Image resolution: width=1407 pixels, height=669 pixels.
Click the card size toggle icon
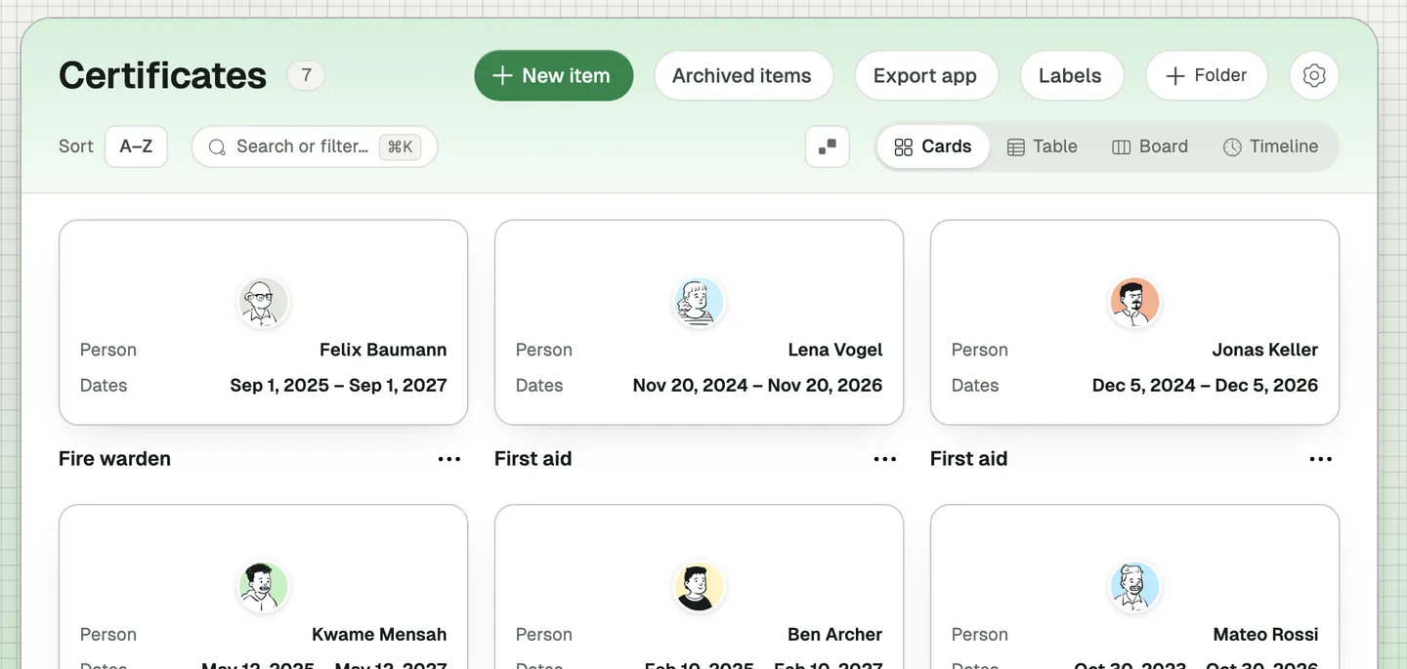point(828,146)
